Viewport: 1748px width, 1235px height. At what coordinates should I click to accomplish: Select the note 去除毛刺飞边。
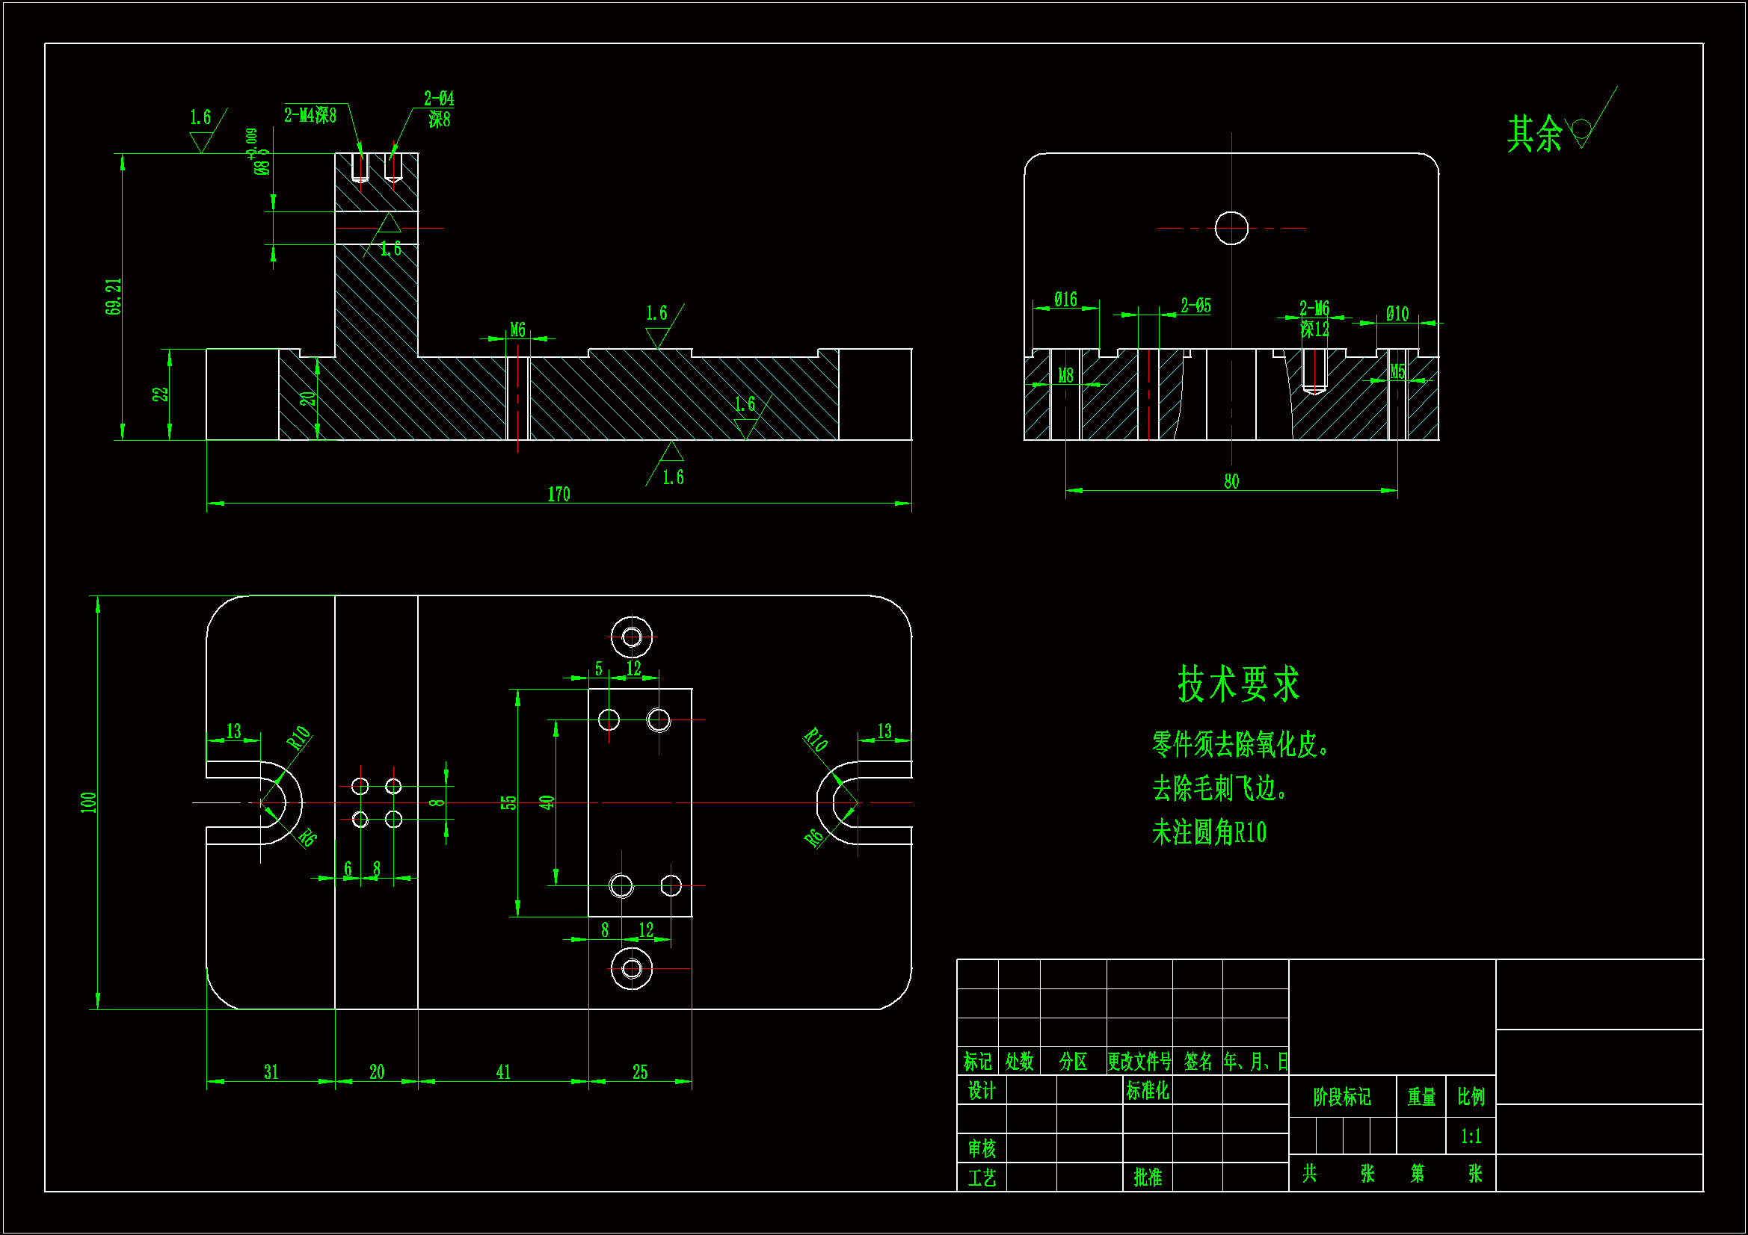1220,788
